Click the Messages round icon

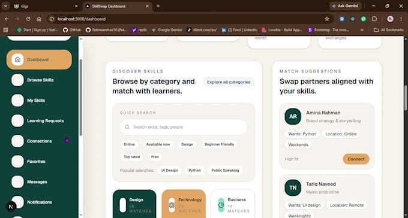[17, 182]
